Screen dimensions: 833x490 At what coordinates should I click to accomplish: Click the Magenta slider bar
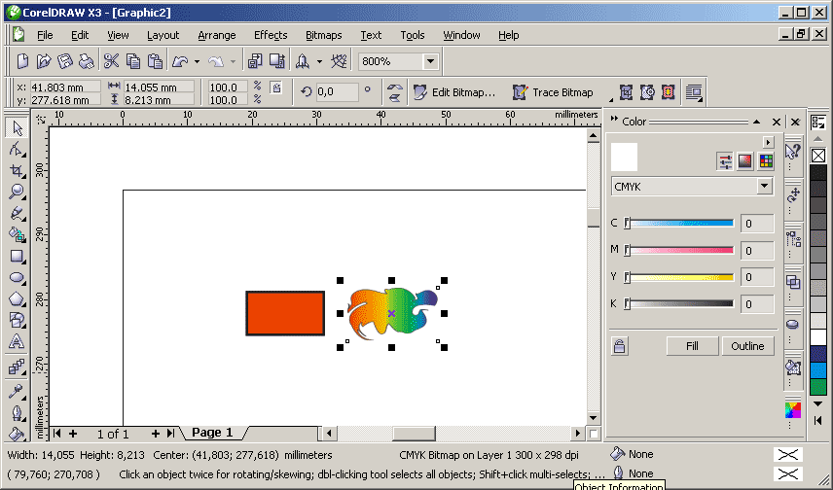[x=680, y=250]
